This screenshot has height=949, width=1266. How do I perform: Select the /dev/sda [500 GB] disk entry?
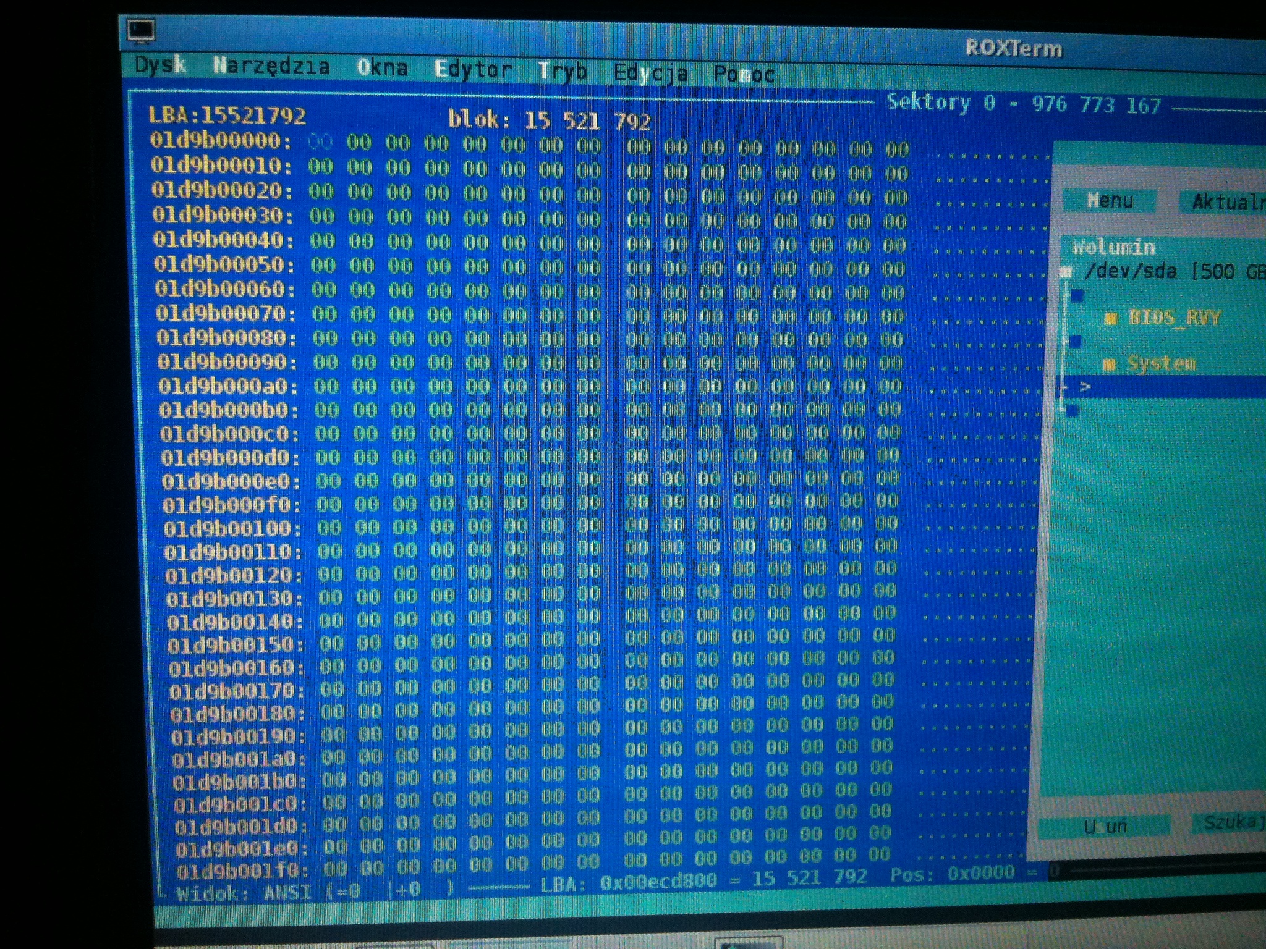click(x=1175, y=272)
